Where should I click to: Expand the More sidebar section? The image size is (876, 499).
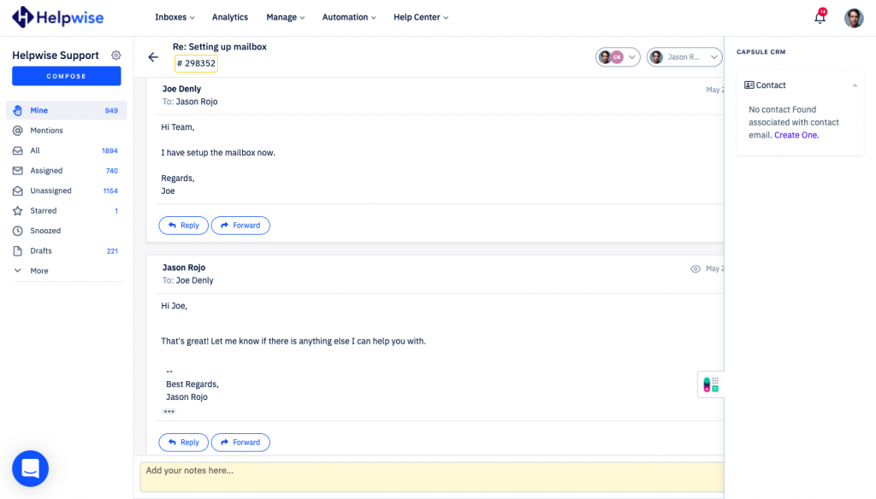click(39, 271)
